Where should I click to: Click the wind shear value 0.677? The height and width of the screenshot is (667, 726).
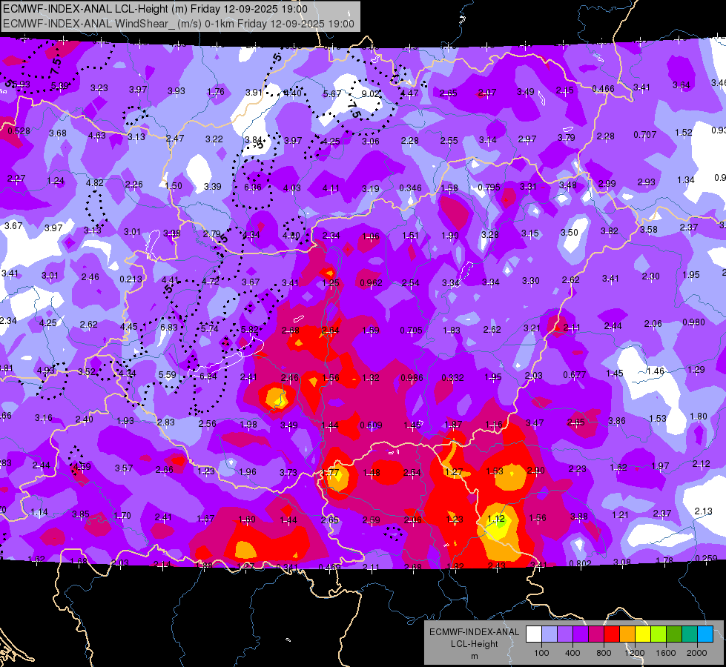pyautogui.click(x=575, y=374)
